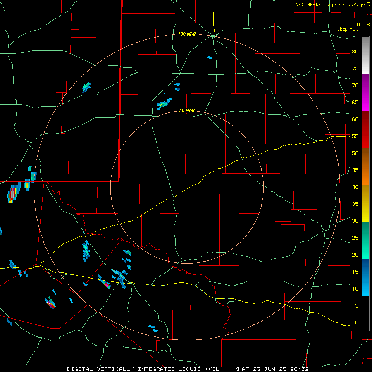
Task: Select the 50 value on the color scale
Action: (x=355, y=153)
